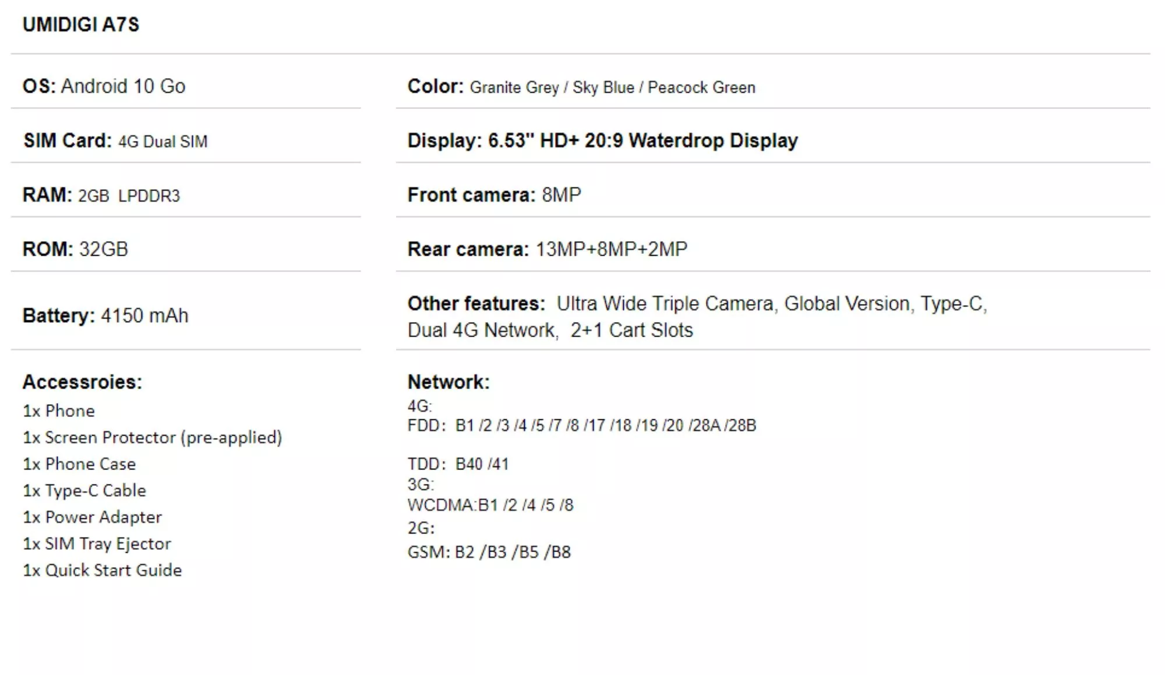Click the Color options line

click(581, 87)
